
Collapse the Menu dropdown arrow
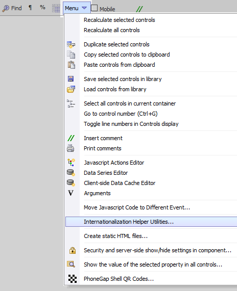(x=84, y=8)
